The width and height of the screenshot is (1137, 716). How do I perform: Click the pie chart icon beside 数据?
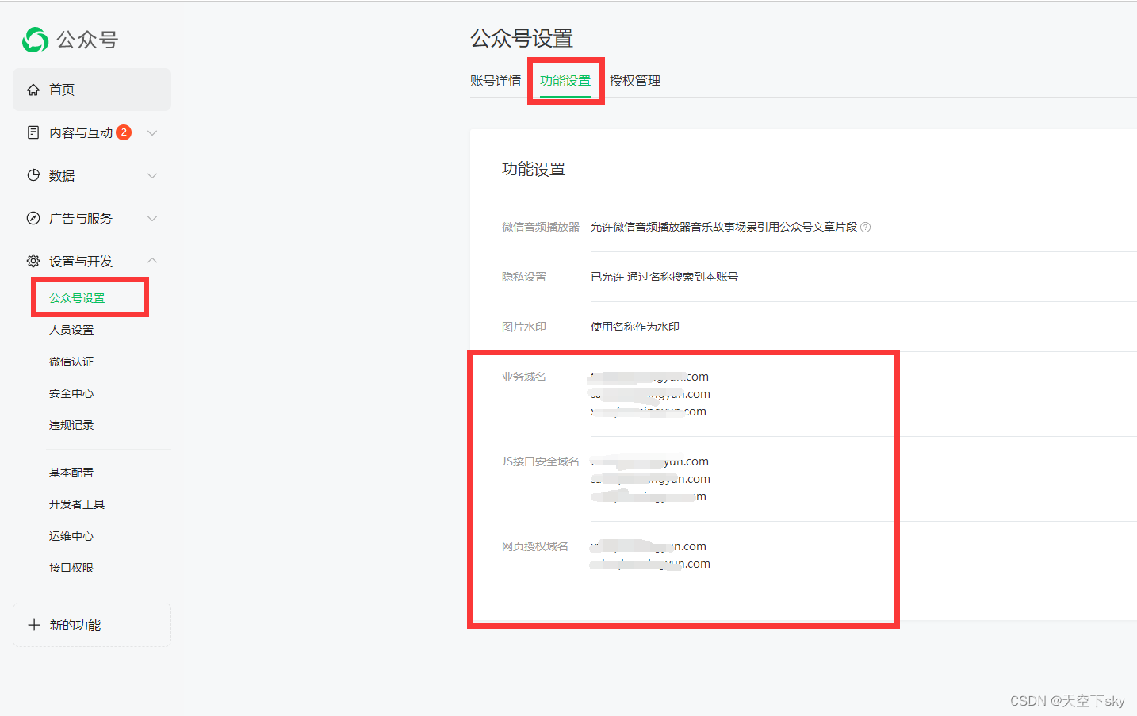tap(33, 175)
